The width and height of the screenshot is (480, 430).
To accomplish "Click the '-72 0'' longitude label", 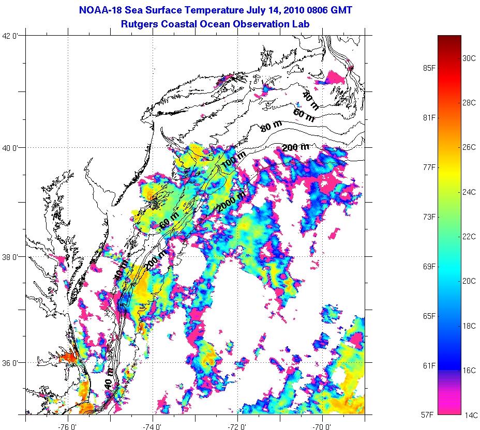I will (237, 426).
